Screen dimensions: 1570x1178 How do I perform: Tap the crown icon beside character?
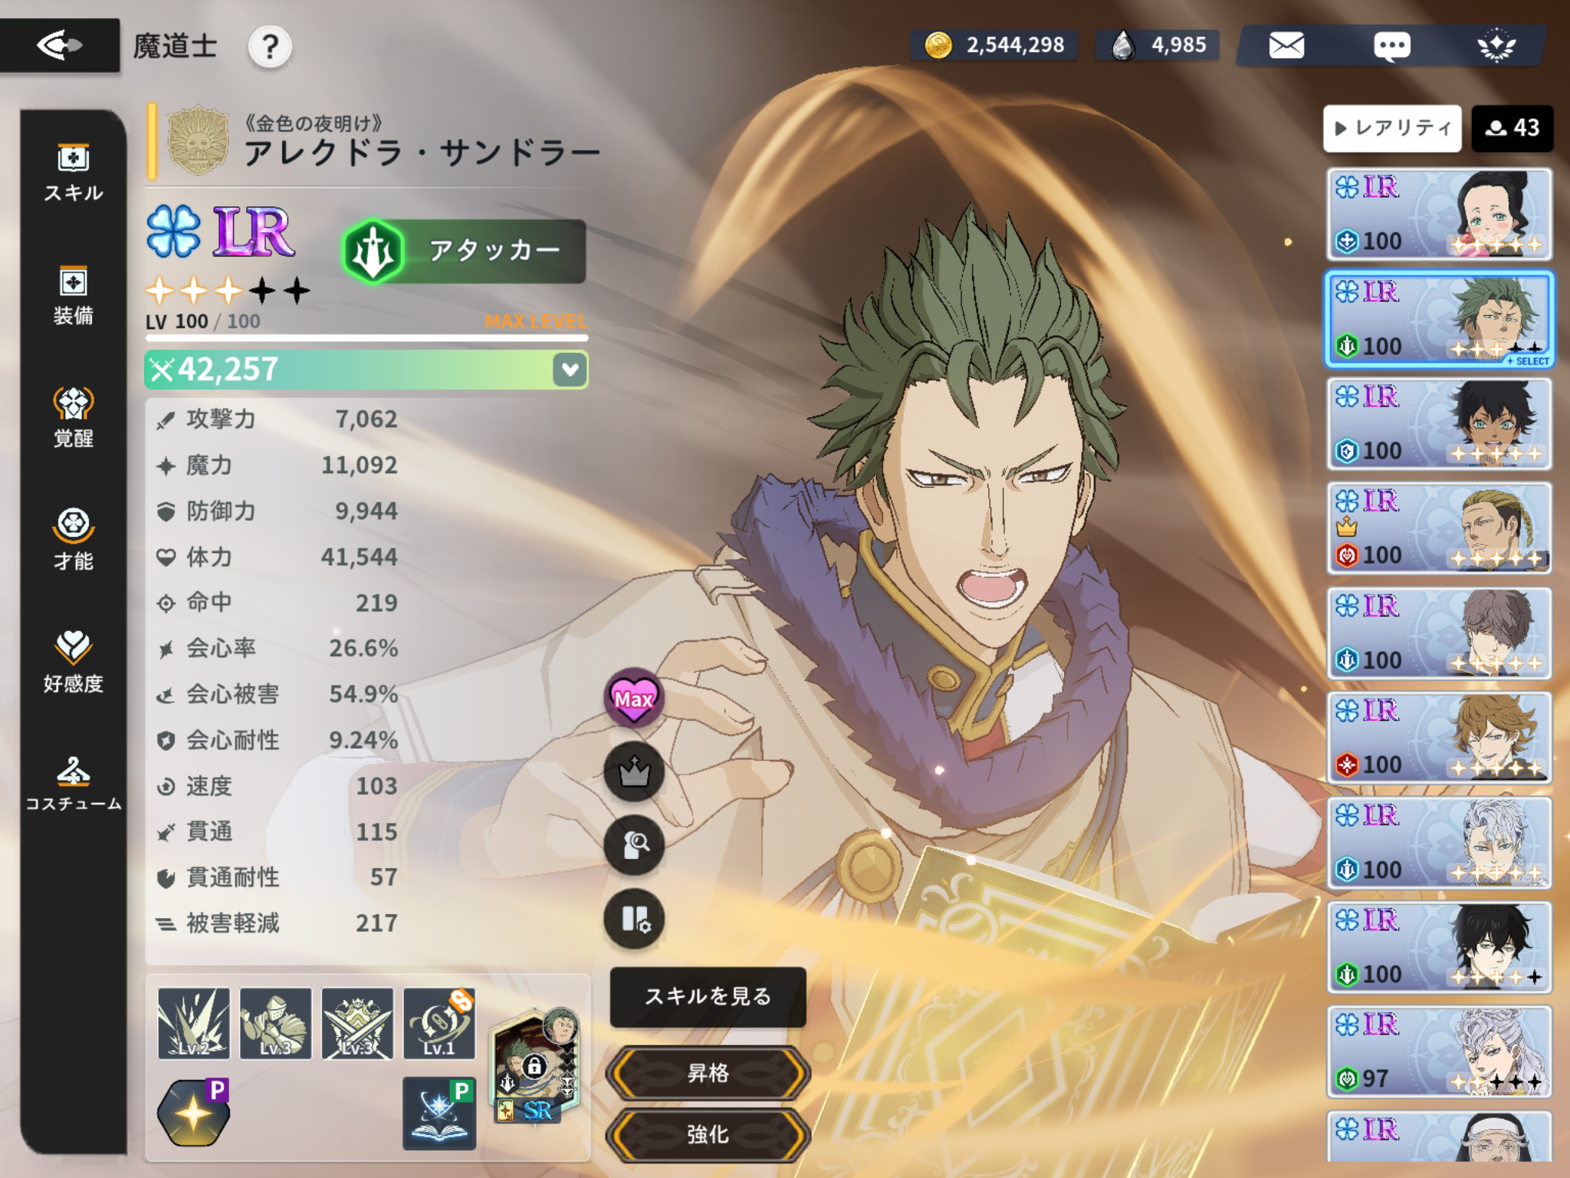pos(633,771)
